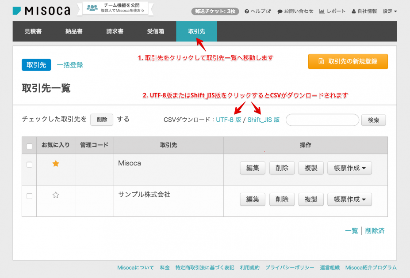This screenshot has width=410, height=278.
Task: Open the Misocaについて footer link
Action: tap(135, 267)
